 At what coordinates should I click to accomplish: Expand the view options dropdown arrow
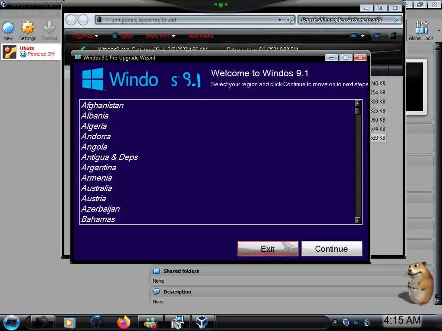[x=363, y=36]
